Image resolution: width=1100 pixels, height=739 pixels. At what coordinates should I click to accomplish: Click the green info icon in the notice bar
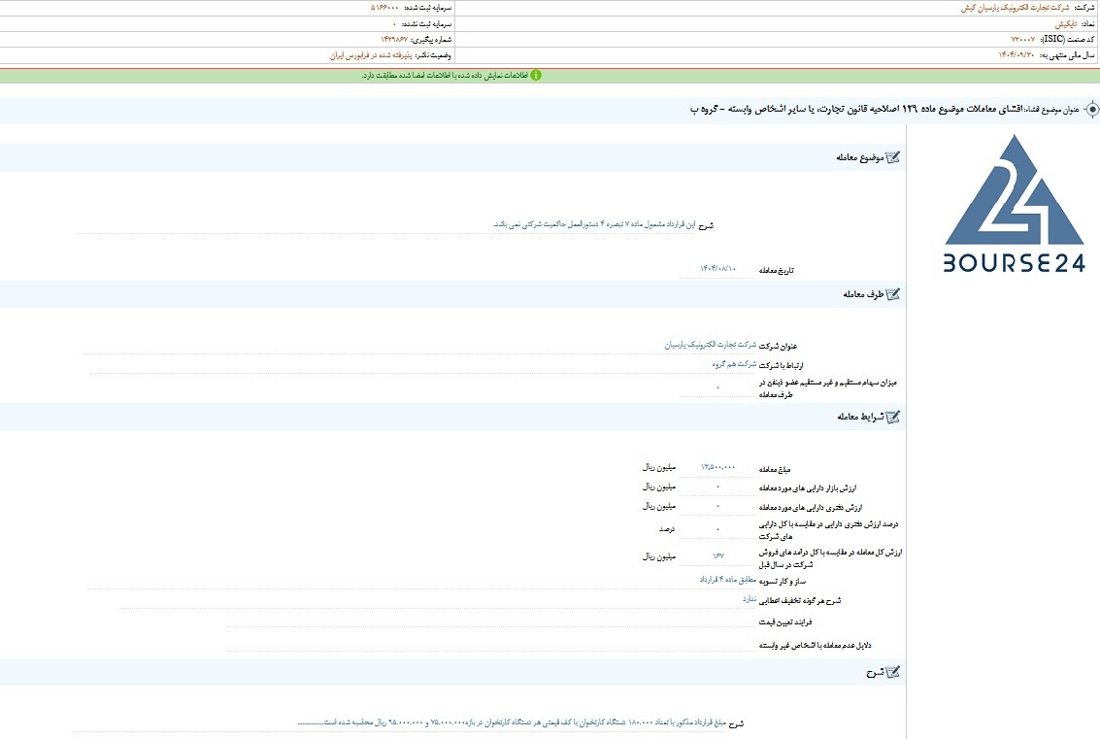[x=536, y=75]
